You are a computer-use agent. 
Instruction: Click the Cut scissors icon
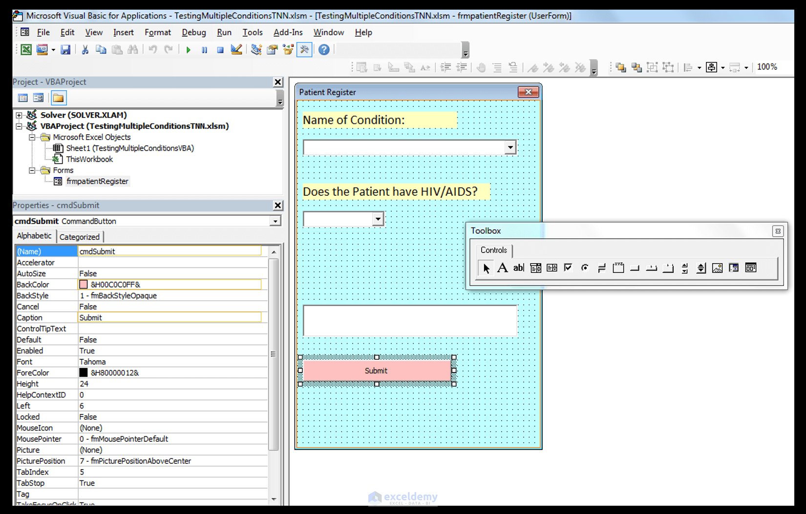pos(85,50)
